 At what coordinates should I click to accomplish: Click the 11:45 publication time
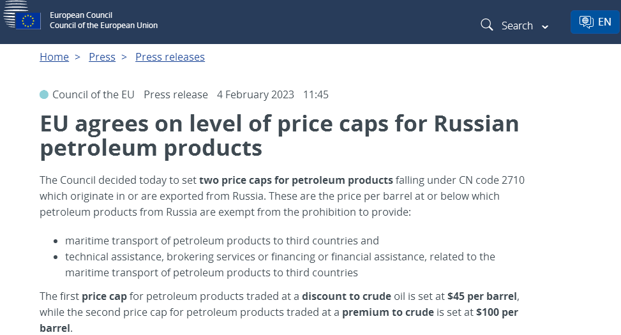pos(315,94)
